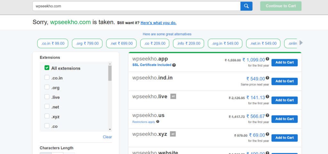Click the wpseekho.xyz domain name
Viewport: 328px width, 154px height.
pos(150,134)
